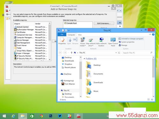
Task: Select the Downloads folder icon in content pane
Action: (88, 83)
